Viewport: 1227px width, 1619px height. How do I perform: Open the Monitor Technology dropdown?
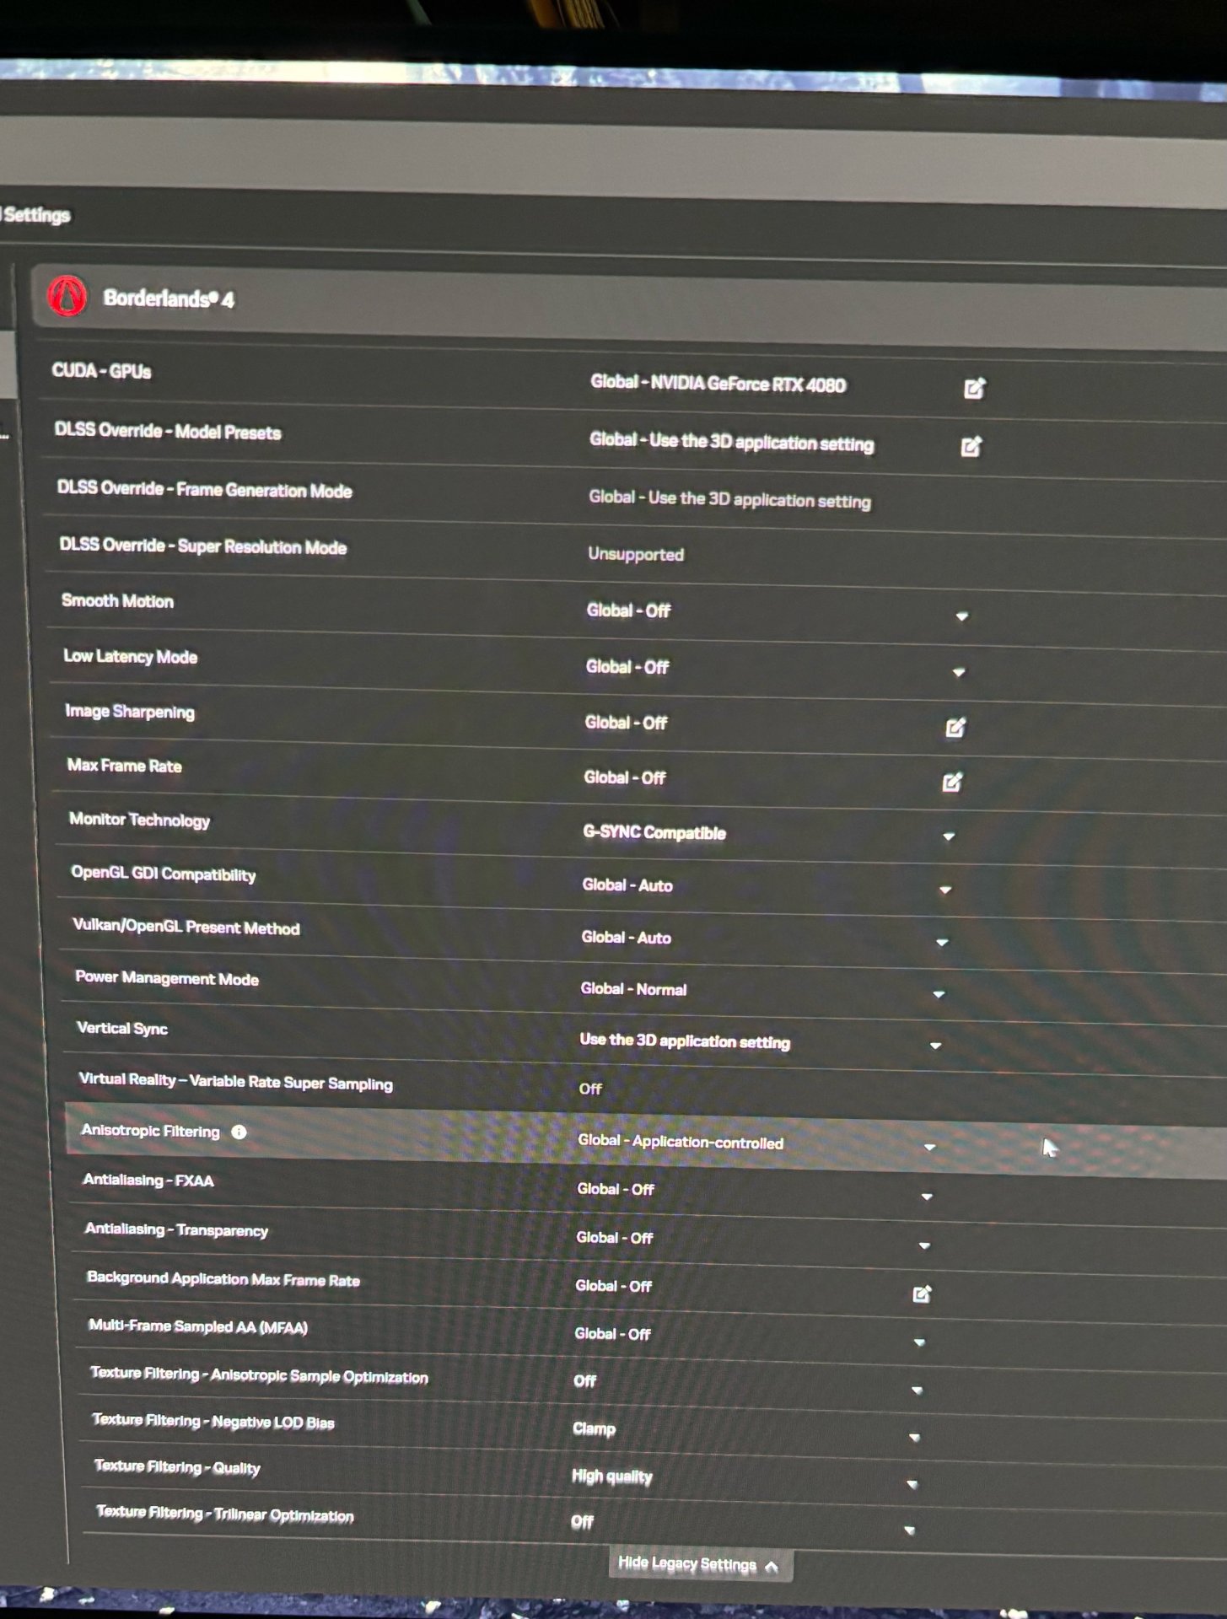[x=949, y=836]
